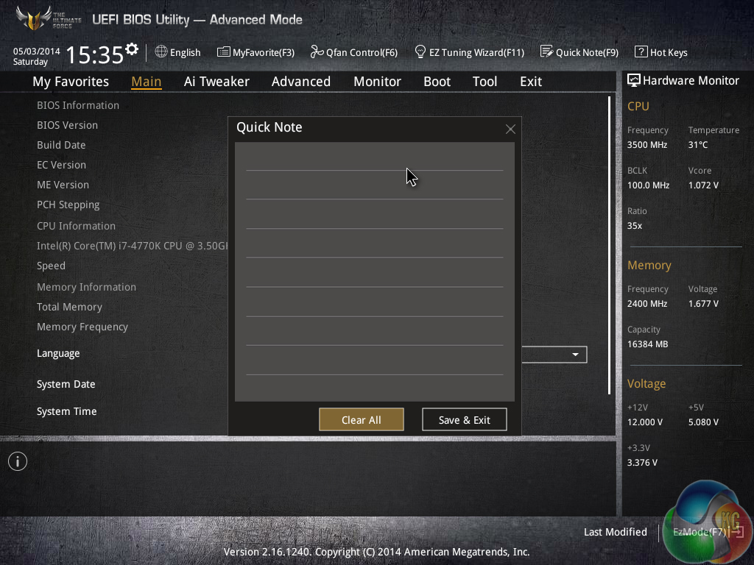This screenshot has height=565, width=754.
Task: Switch to EzMode(F7)
Action: point(708,532)
